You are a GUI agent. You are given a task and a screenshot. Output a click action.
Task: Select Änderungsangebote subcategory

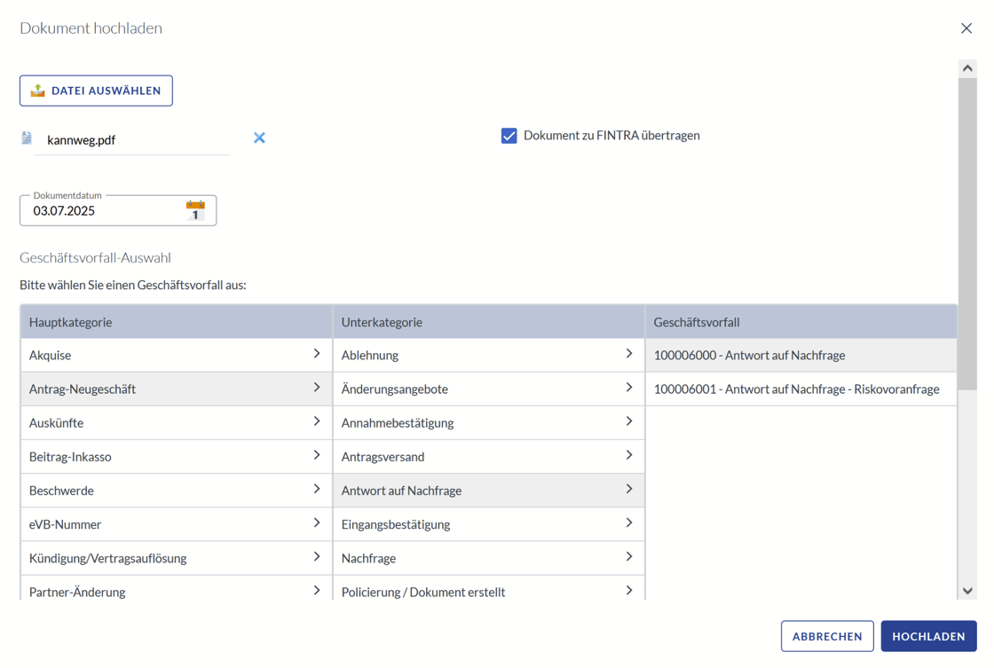395,389
